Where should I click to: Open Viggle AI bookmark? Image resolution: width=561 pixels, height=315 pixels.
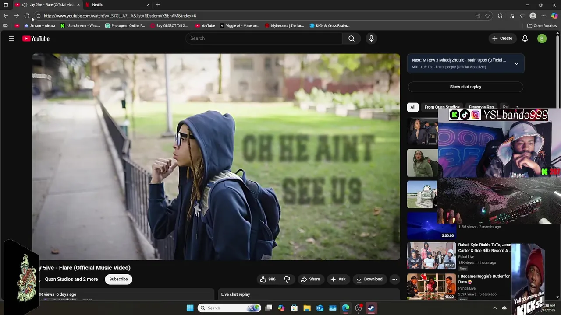coord(239,26)
